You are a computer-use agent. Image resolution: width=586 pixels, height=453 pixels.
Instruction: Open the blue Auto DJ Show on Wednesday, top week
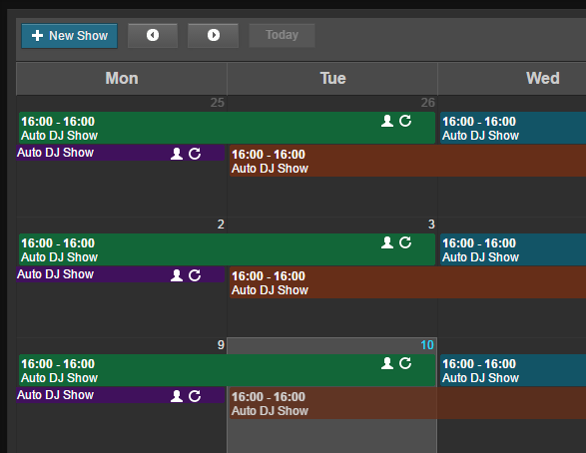click(513, 128)
